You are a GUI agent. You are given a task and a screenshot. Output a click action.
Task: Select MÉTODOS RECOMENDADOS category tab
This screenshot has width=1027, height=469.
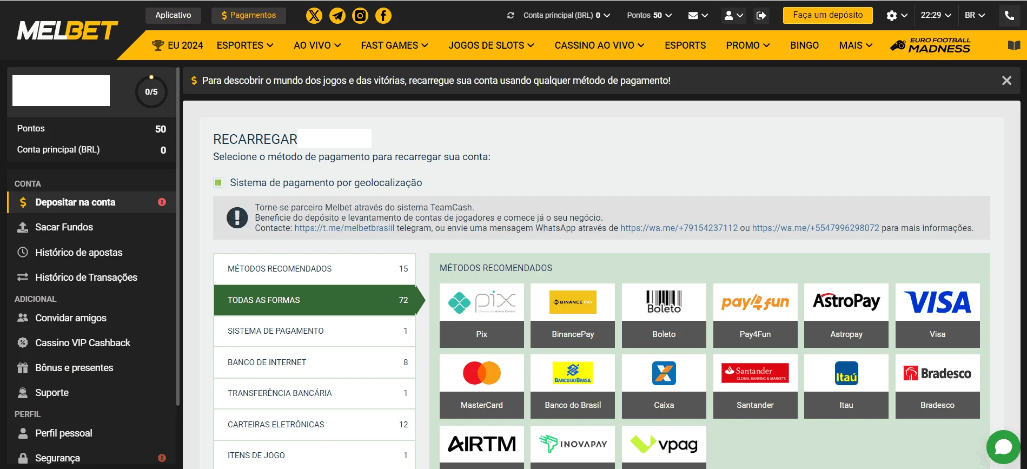click(x=314, y=269)
